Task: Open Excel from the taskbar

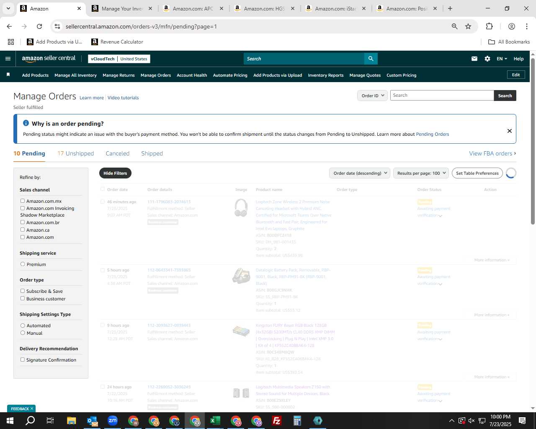Action: click(x=215, y=421)
